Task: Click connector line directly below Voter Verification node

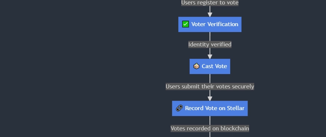Action: (210, 36)
